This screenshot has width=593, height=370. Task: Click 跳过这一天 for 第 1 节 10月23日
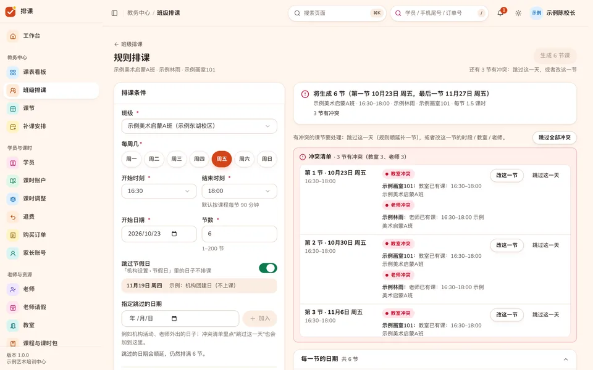pos(545,176)
